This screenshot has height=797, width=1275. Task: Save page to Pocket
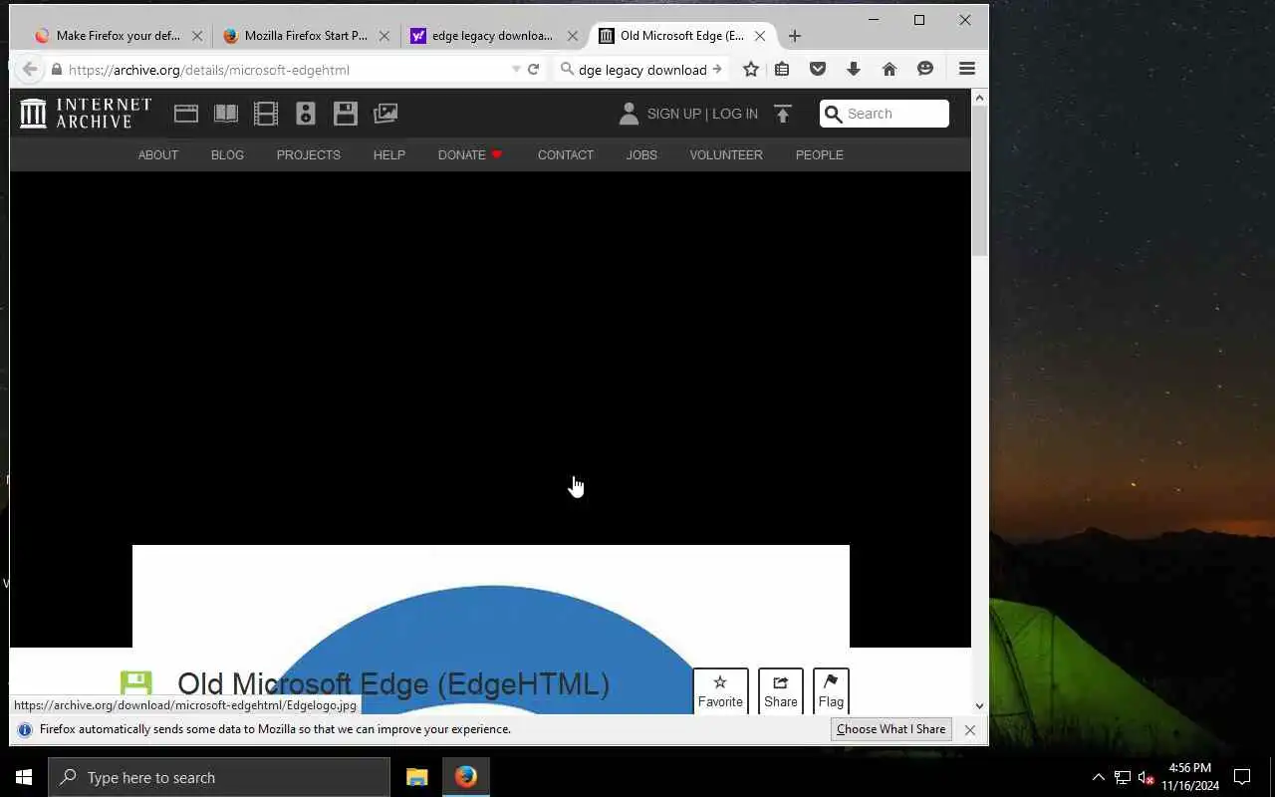tap(818, 69)
